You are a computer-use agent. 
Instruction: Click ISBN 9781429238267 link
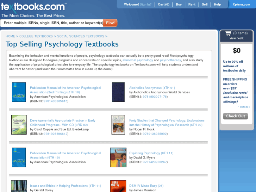click(x=155, y=162)
